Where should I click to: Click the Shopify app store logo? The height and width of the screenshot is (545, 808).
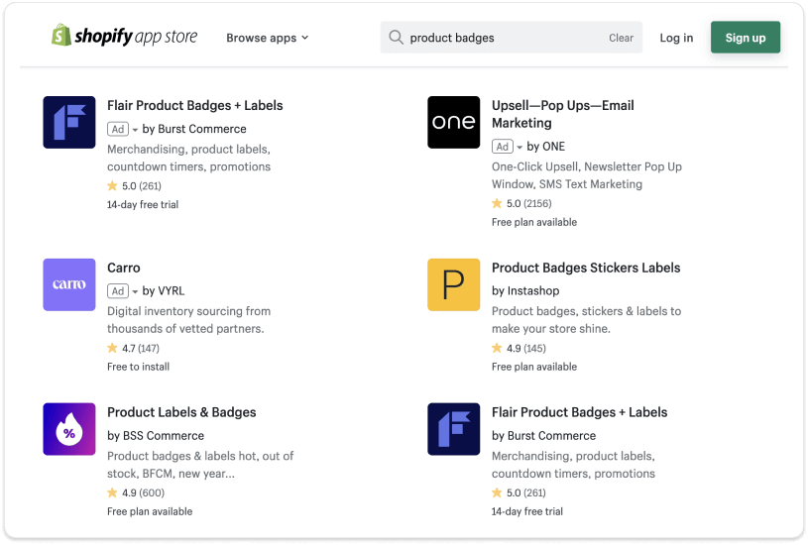point(124,36)
